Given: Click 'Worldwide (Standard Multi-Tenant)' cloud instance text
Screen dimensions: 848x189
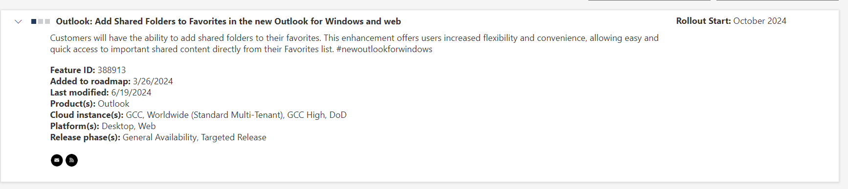Looking at the screenshot, I should [215, 115].
